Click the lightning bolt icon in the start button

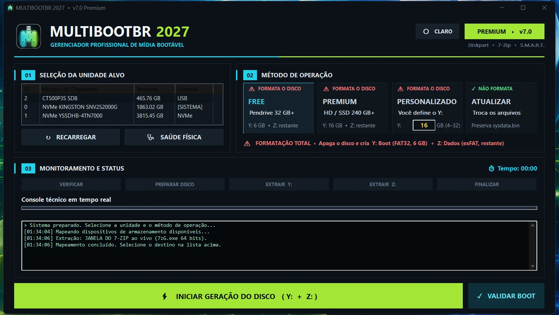click(x=164, y=296)
